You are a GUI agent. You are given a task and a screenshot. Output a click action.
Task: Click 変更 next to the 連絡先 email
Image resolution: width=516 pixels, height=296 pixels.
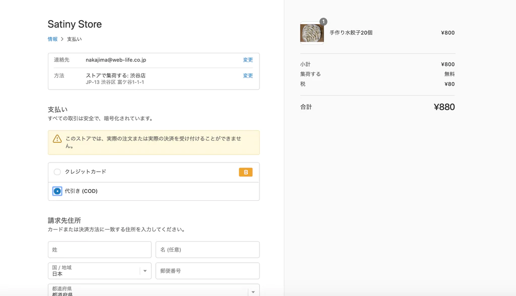pyautogui.click(x=247, y=59)
